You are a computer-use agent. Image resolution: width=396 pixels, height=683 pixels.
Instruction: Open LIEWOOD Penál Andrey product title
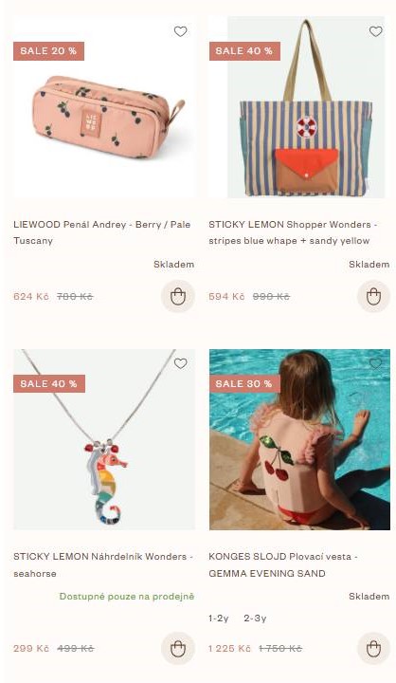[102, 232]
